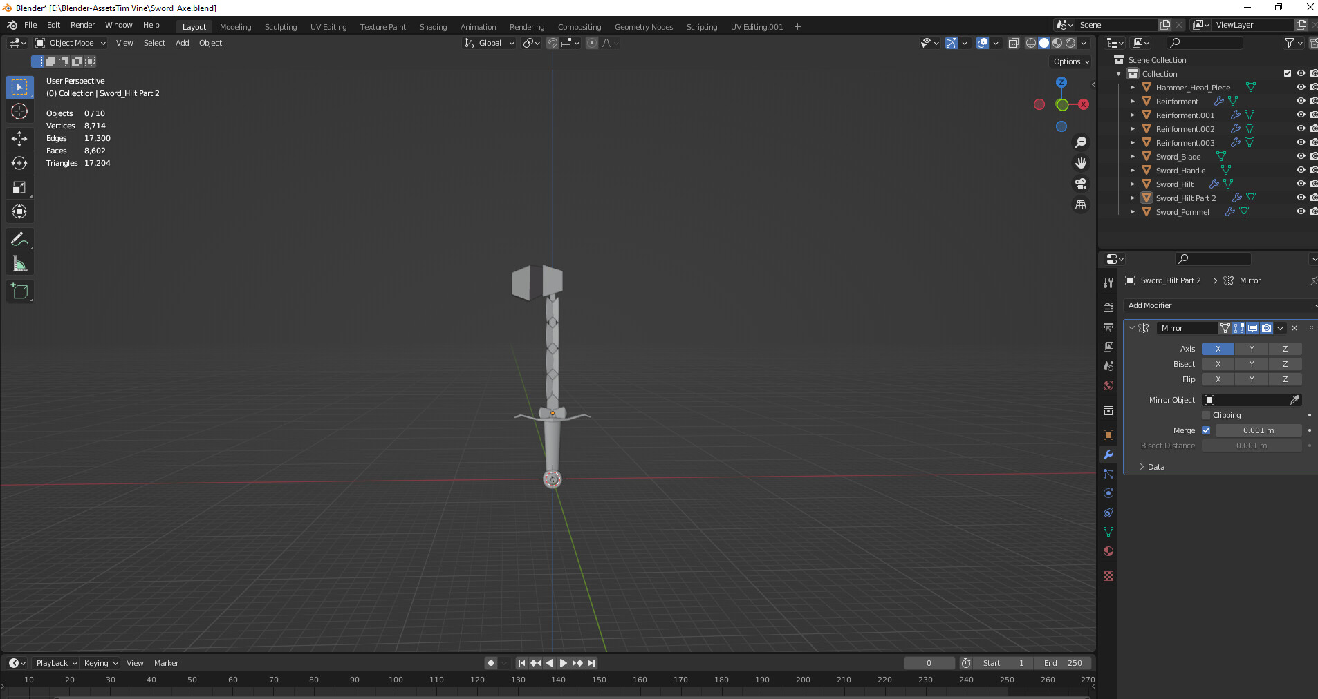Viewport: 1318px width, 699px height.
Task: Open the Render menu
Action: click(82, 25)
